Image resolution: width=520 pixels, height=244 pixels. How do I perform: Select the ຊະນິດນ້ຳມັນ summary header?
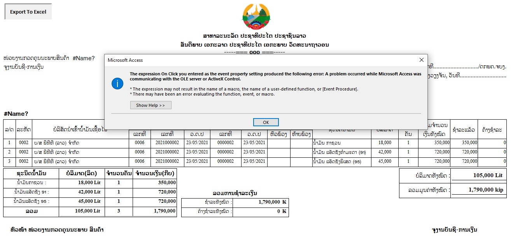tap(31, 173)
